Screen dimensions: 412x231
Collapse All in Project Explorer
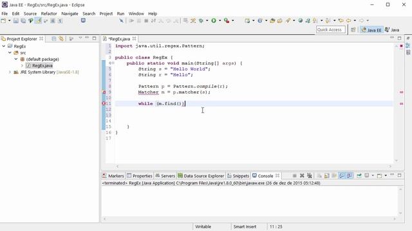coord(54,38)
